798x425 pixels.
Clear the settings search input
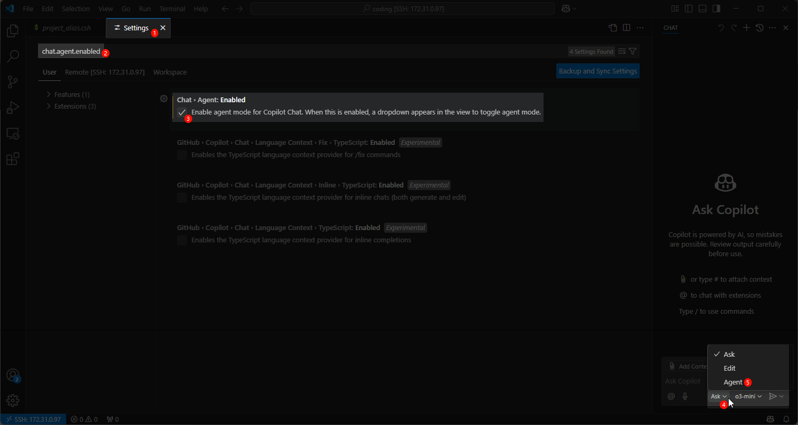coord(622,52)
